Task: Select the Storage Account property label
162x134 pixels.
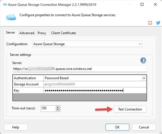Action: pos(28,84)
